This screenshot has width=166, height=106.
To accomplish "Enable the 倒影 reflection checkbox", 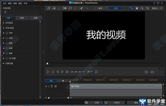I will 7,53.
